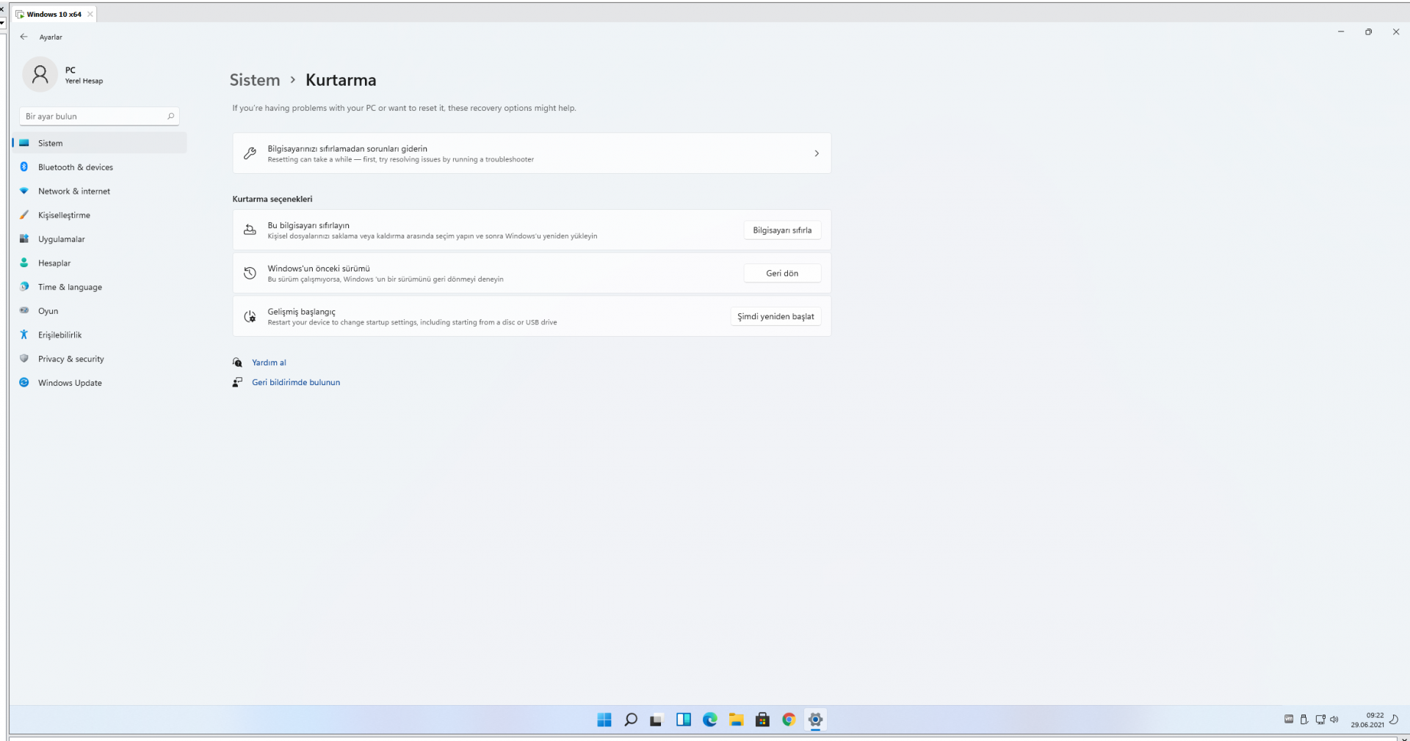
Task: Select the 'Windows 10 x64' VM tab
Action: tap(54, 14)
